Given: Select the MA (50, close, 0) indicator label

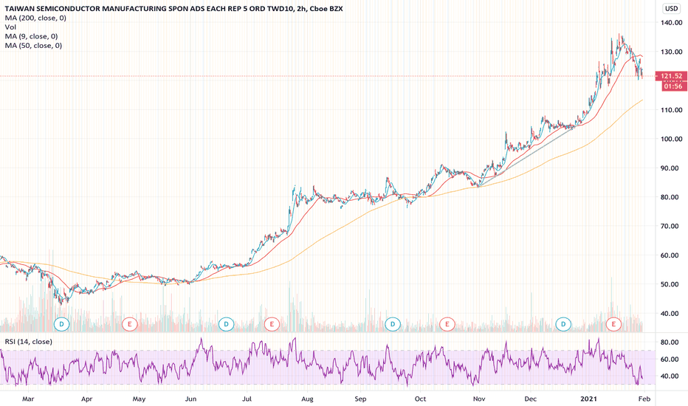Looking at the screenshot, I should (33, 45).
